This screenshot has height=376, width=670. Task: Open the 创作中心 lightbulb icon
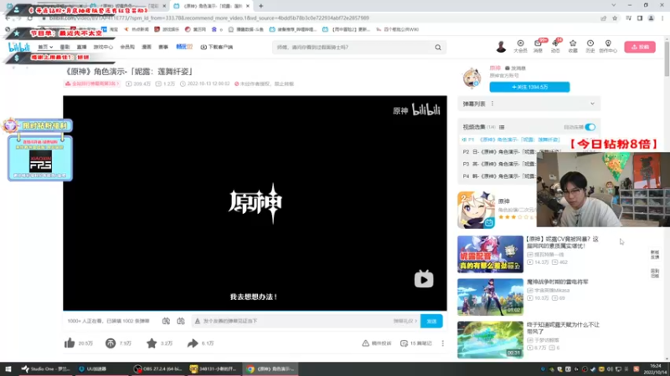(608, 47)
